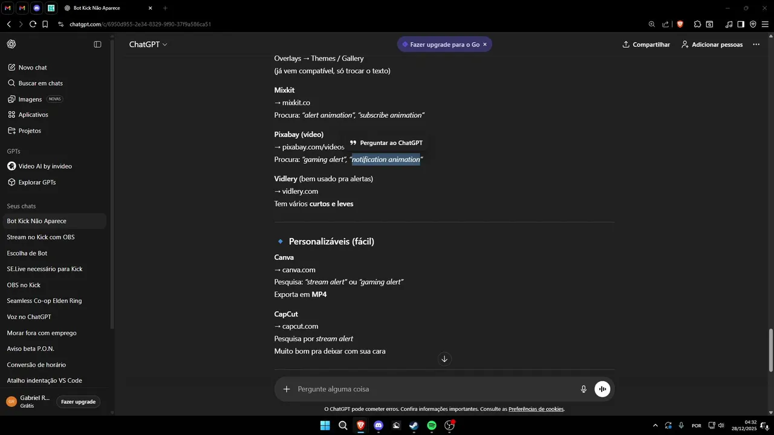
Task: Click the ChatGPT logo in sidebar
Action: coord(11,44)
